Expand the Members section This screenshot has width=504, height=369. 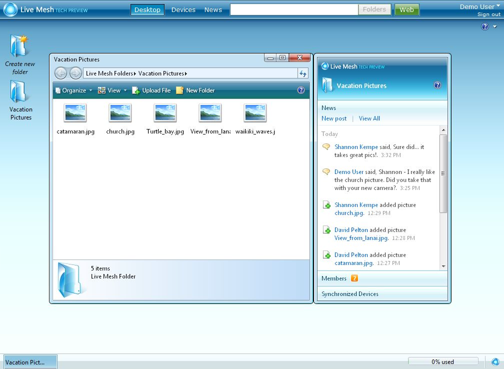pos(382,278)
